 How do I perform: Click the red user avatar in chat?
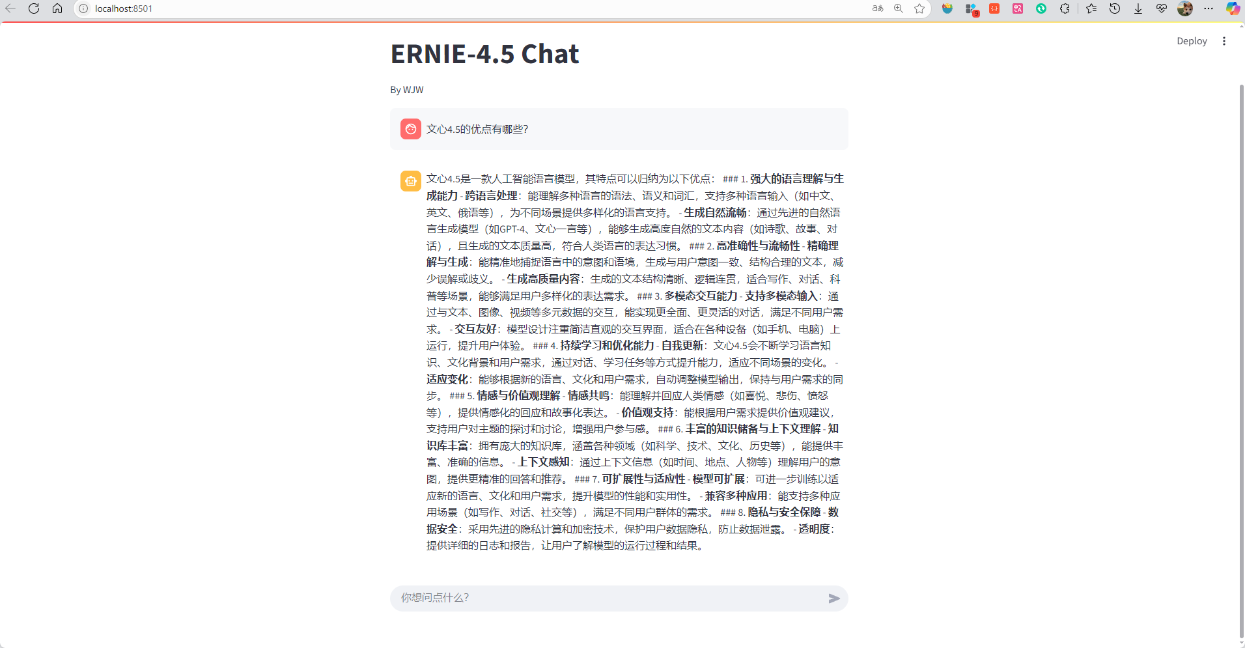coord(411,129)
